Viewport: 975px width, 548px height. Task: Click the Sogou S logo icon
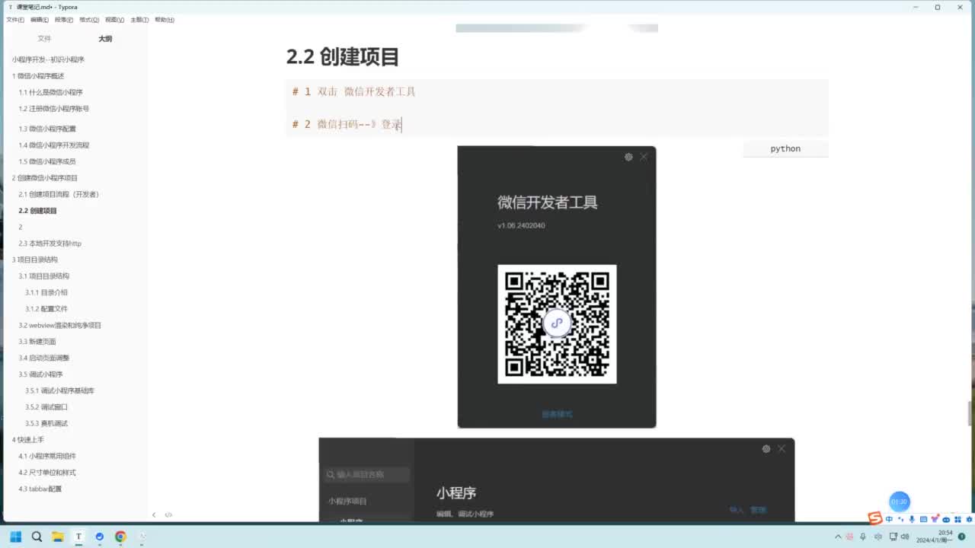(875, 519)
